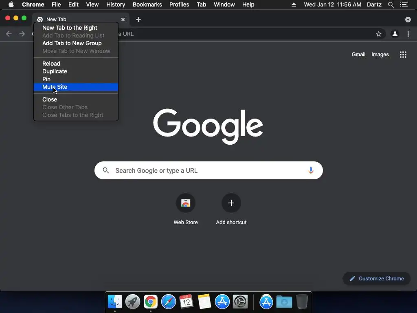Focus the Search Google or type a URL box

coord(208,170)
